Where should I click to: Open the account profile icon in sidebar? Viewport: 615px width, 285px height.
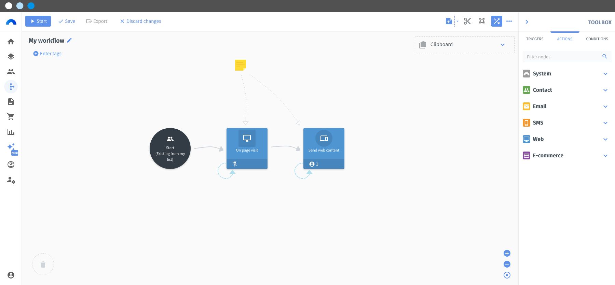[x=11, y=275]
